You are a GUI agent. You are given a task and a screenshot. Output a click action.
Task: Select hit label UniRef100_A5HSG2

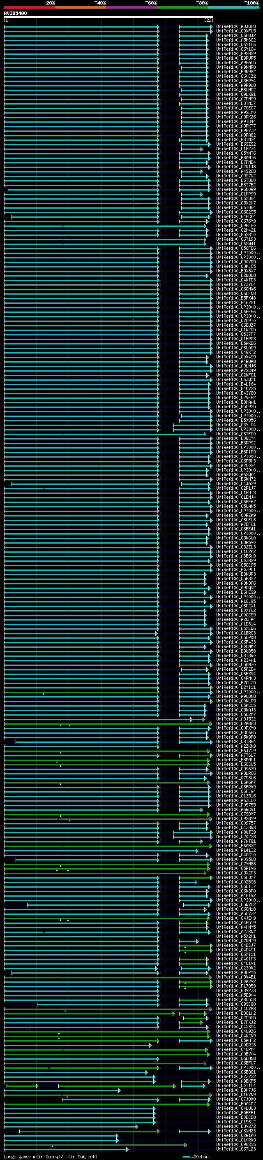[x=236, y=40]
